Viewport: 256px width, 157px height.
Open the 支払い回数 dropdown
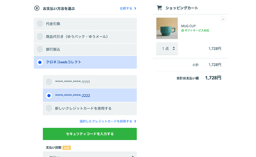point(89,155)
